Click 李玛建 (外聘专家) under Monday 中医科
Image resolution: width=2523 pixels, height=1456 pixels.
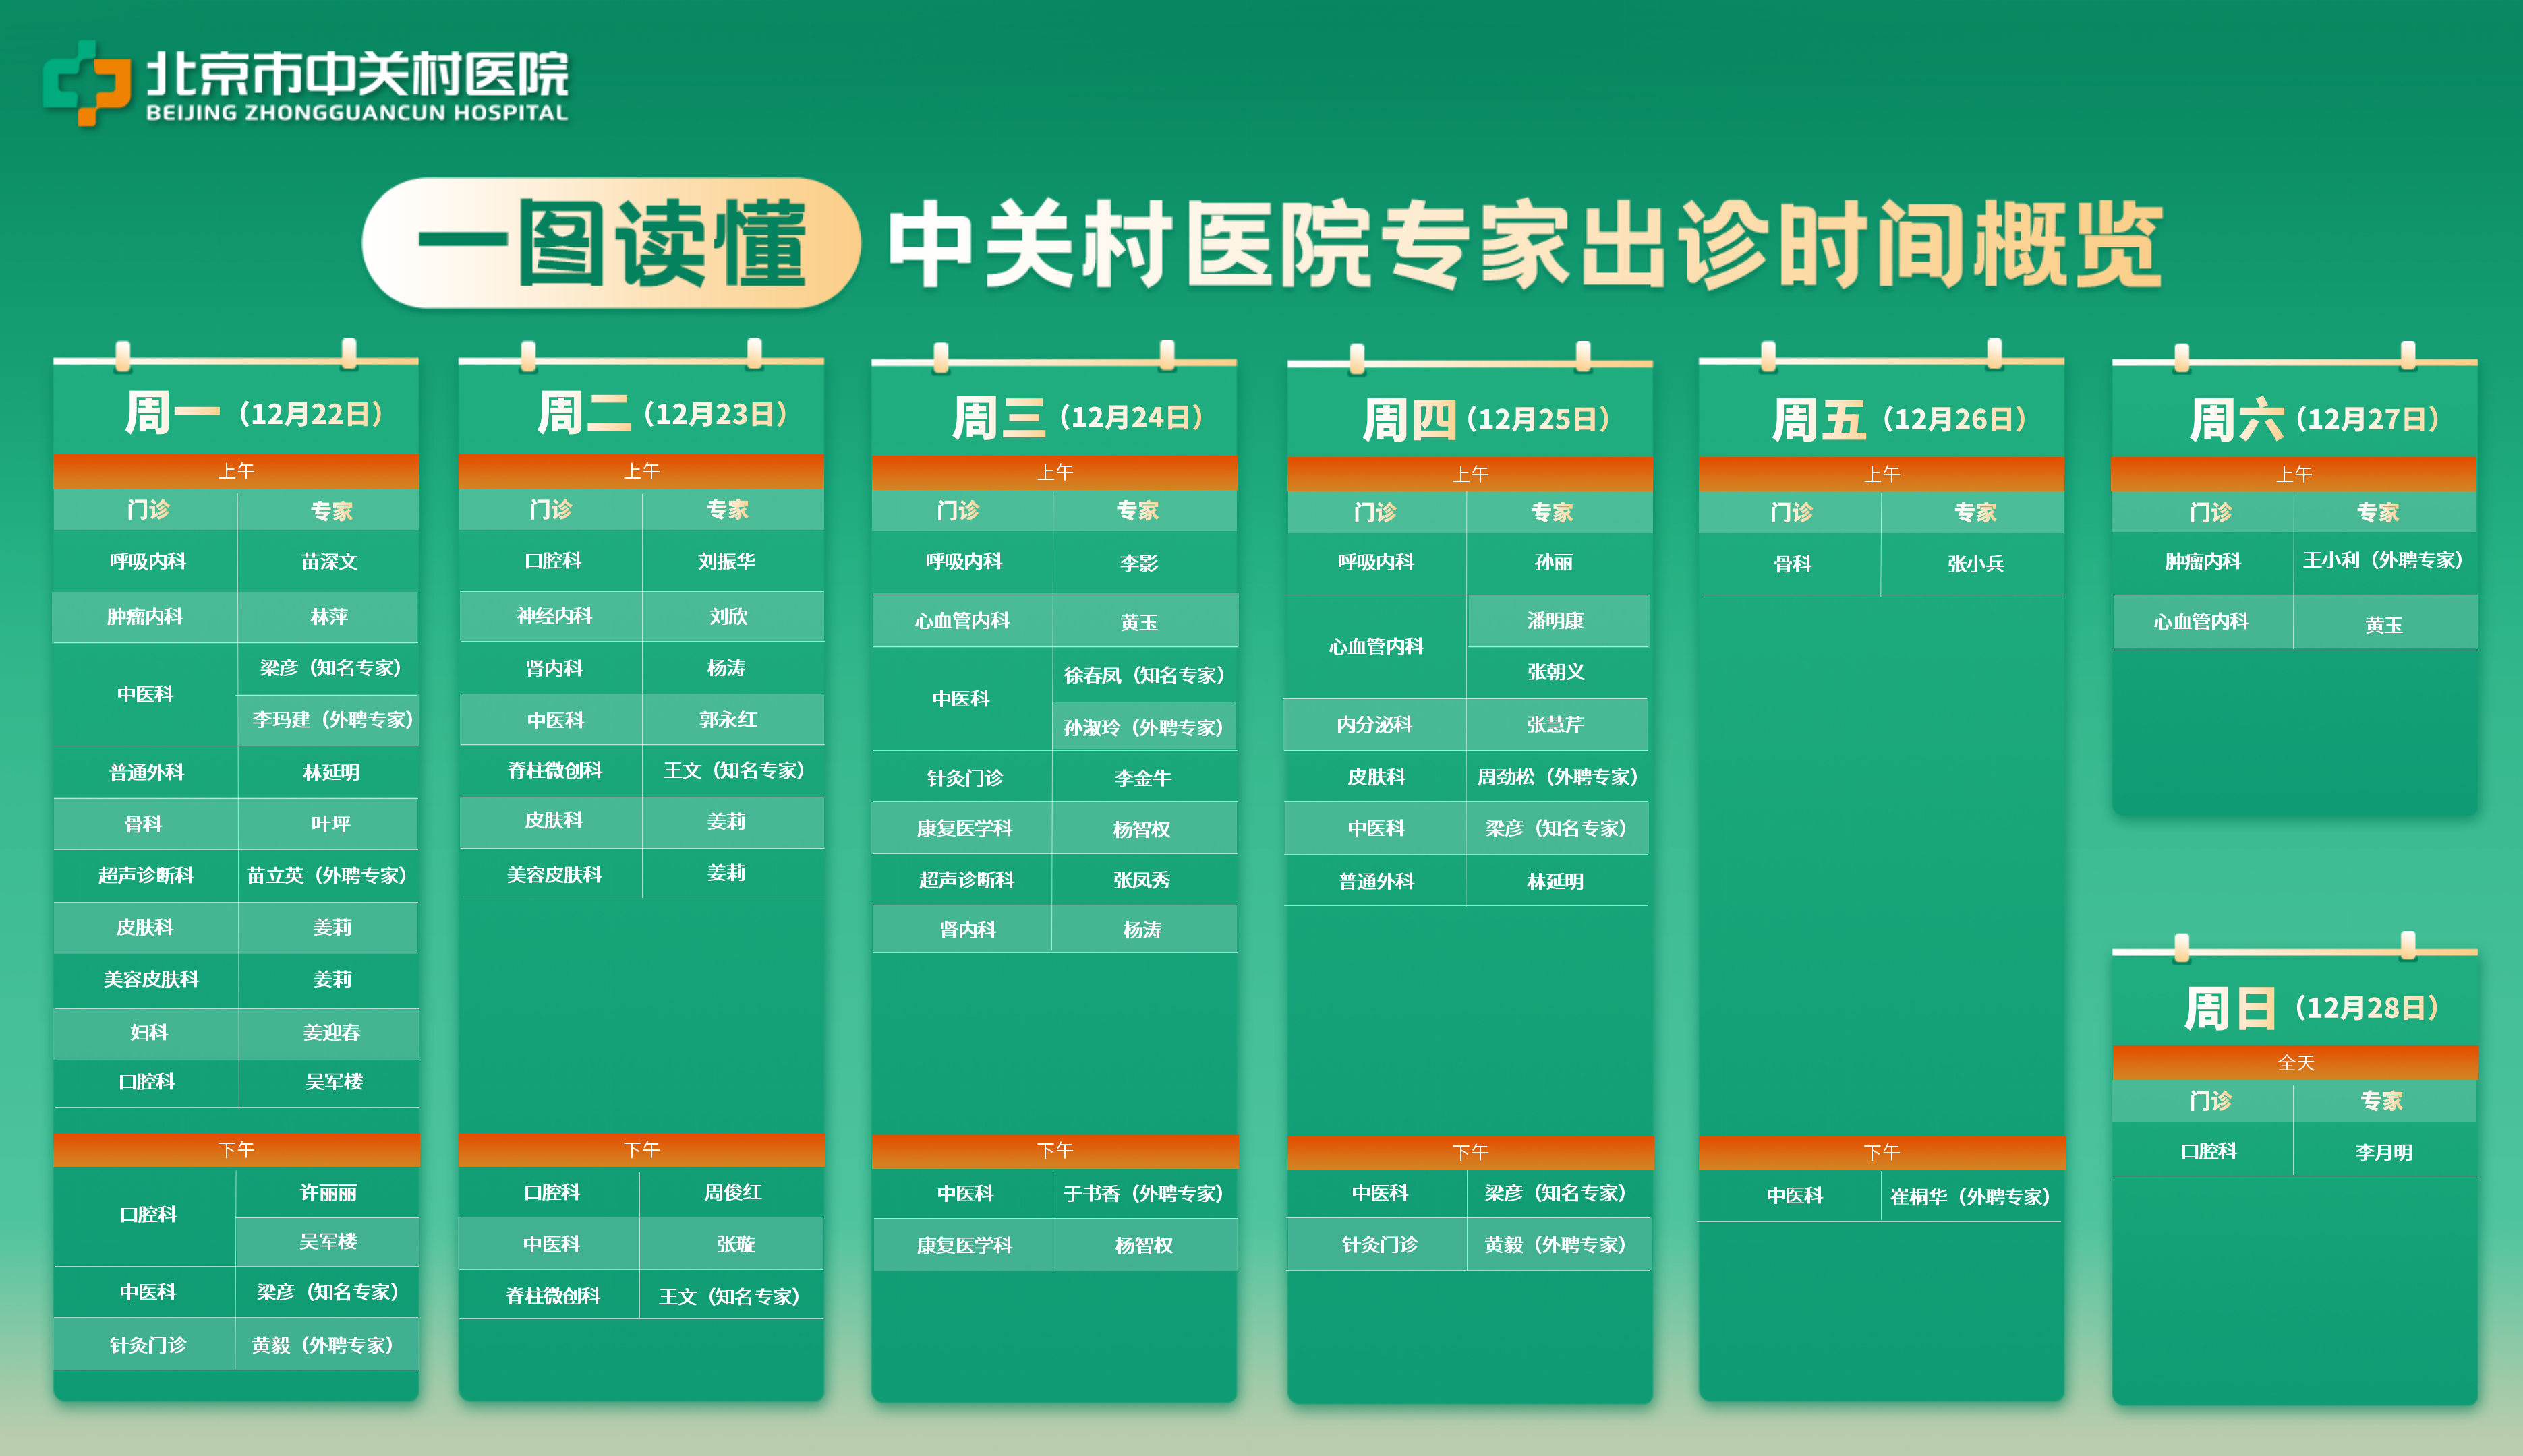point(331,719)
